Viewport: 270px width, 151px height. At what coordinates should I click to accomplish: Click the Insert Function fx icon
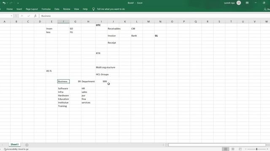click(35, 16)
